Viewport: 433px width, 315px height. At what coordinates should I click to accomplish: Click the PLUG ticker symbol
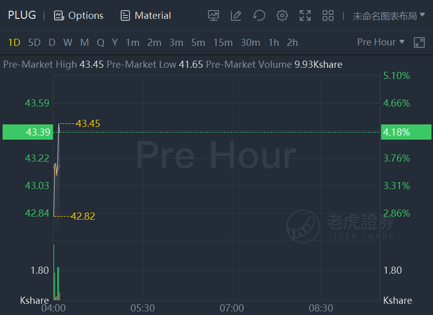(22, 15)
